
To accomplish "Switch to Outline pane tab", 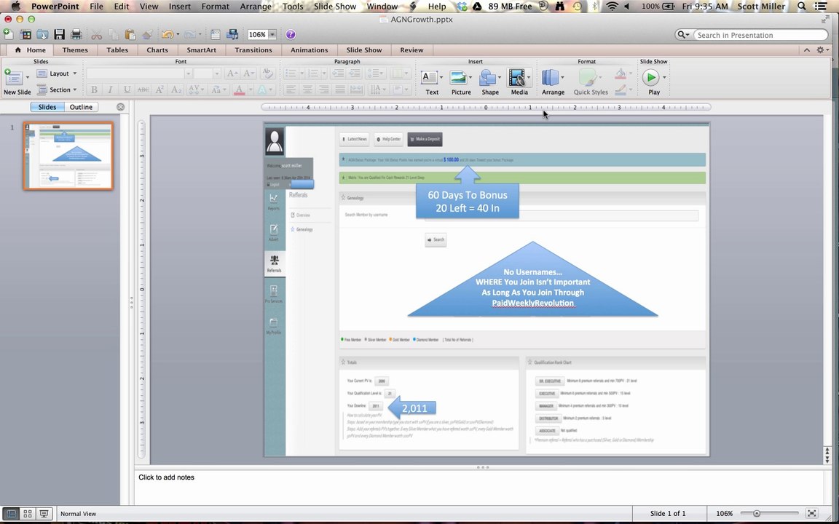I will pyautogui.click(x=82, y=107).
